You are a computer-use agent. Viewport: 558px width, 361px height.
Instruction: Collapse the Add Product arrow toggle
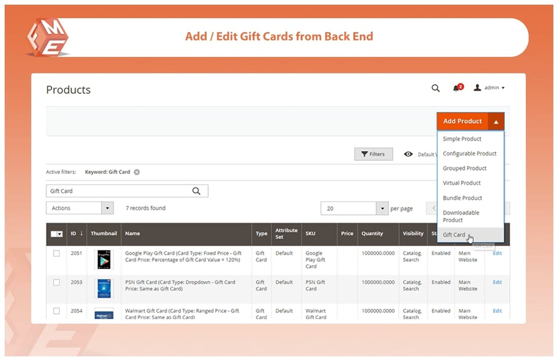496,122
